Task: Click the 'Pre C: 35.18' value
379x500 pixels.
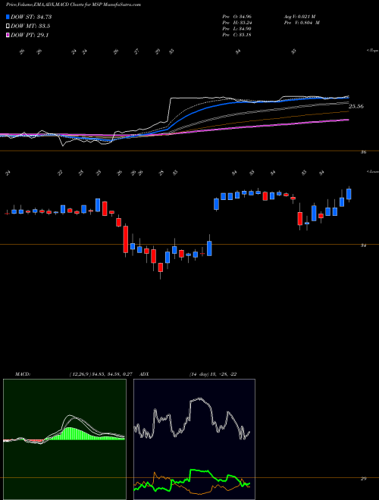Action: click(237, 35)
